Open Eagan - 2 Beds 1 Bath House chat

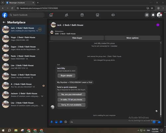point(23,48)
